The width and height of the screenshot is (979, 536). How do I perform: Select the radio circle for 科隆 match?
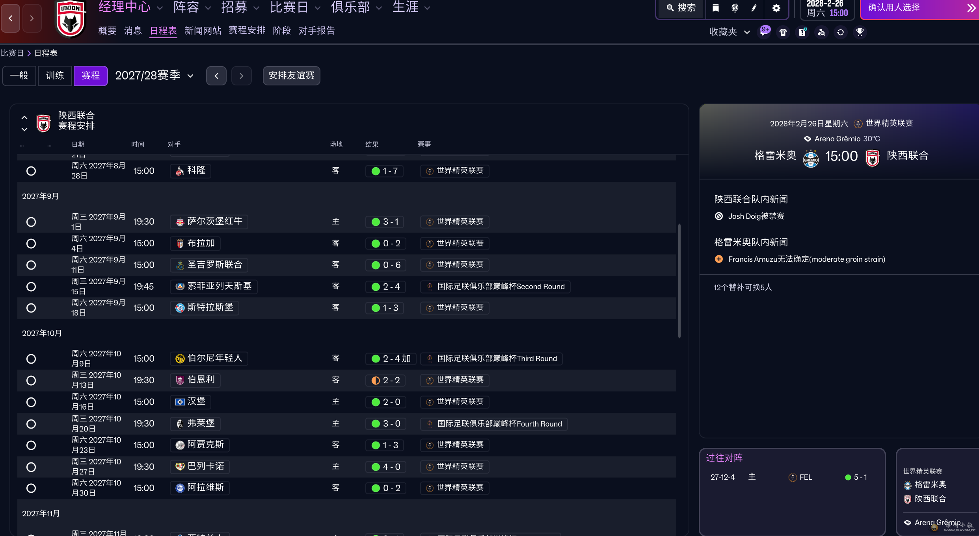(x=31, y=171)
